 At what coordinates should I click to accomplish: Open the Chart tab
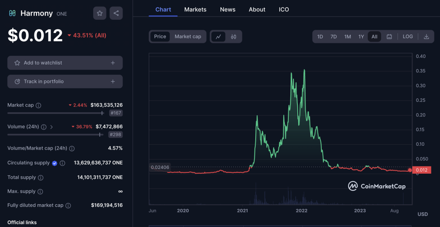click(x=163, y=9)
